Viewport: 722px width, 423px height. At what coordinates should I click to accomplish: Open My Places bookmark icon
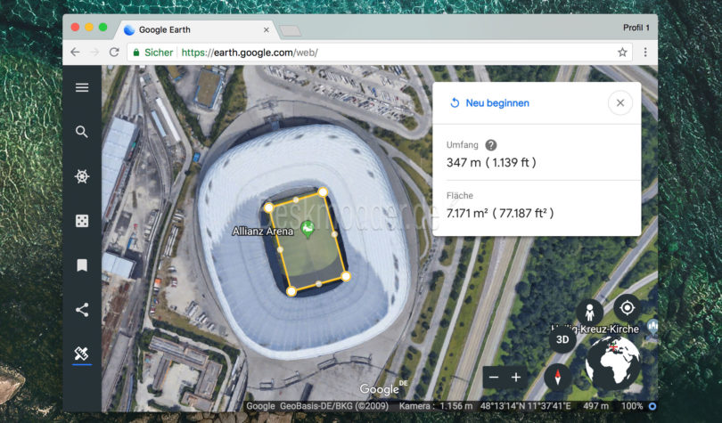pyautogui.click(x=82, y=265)
